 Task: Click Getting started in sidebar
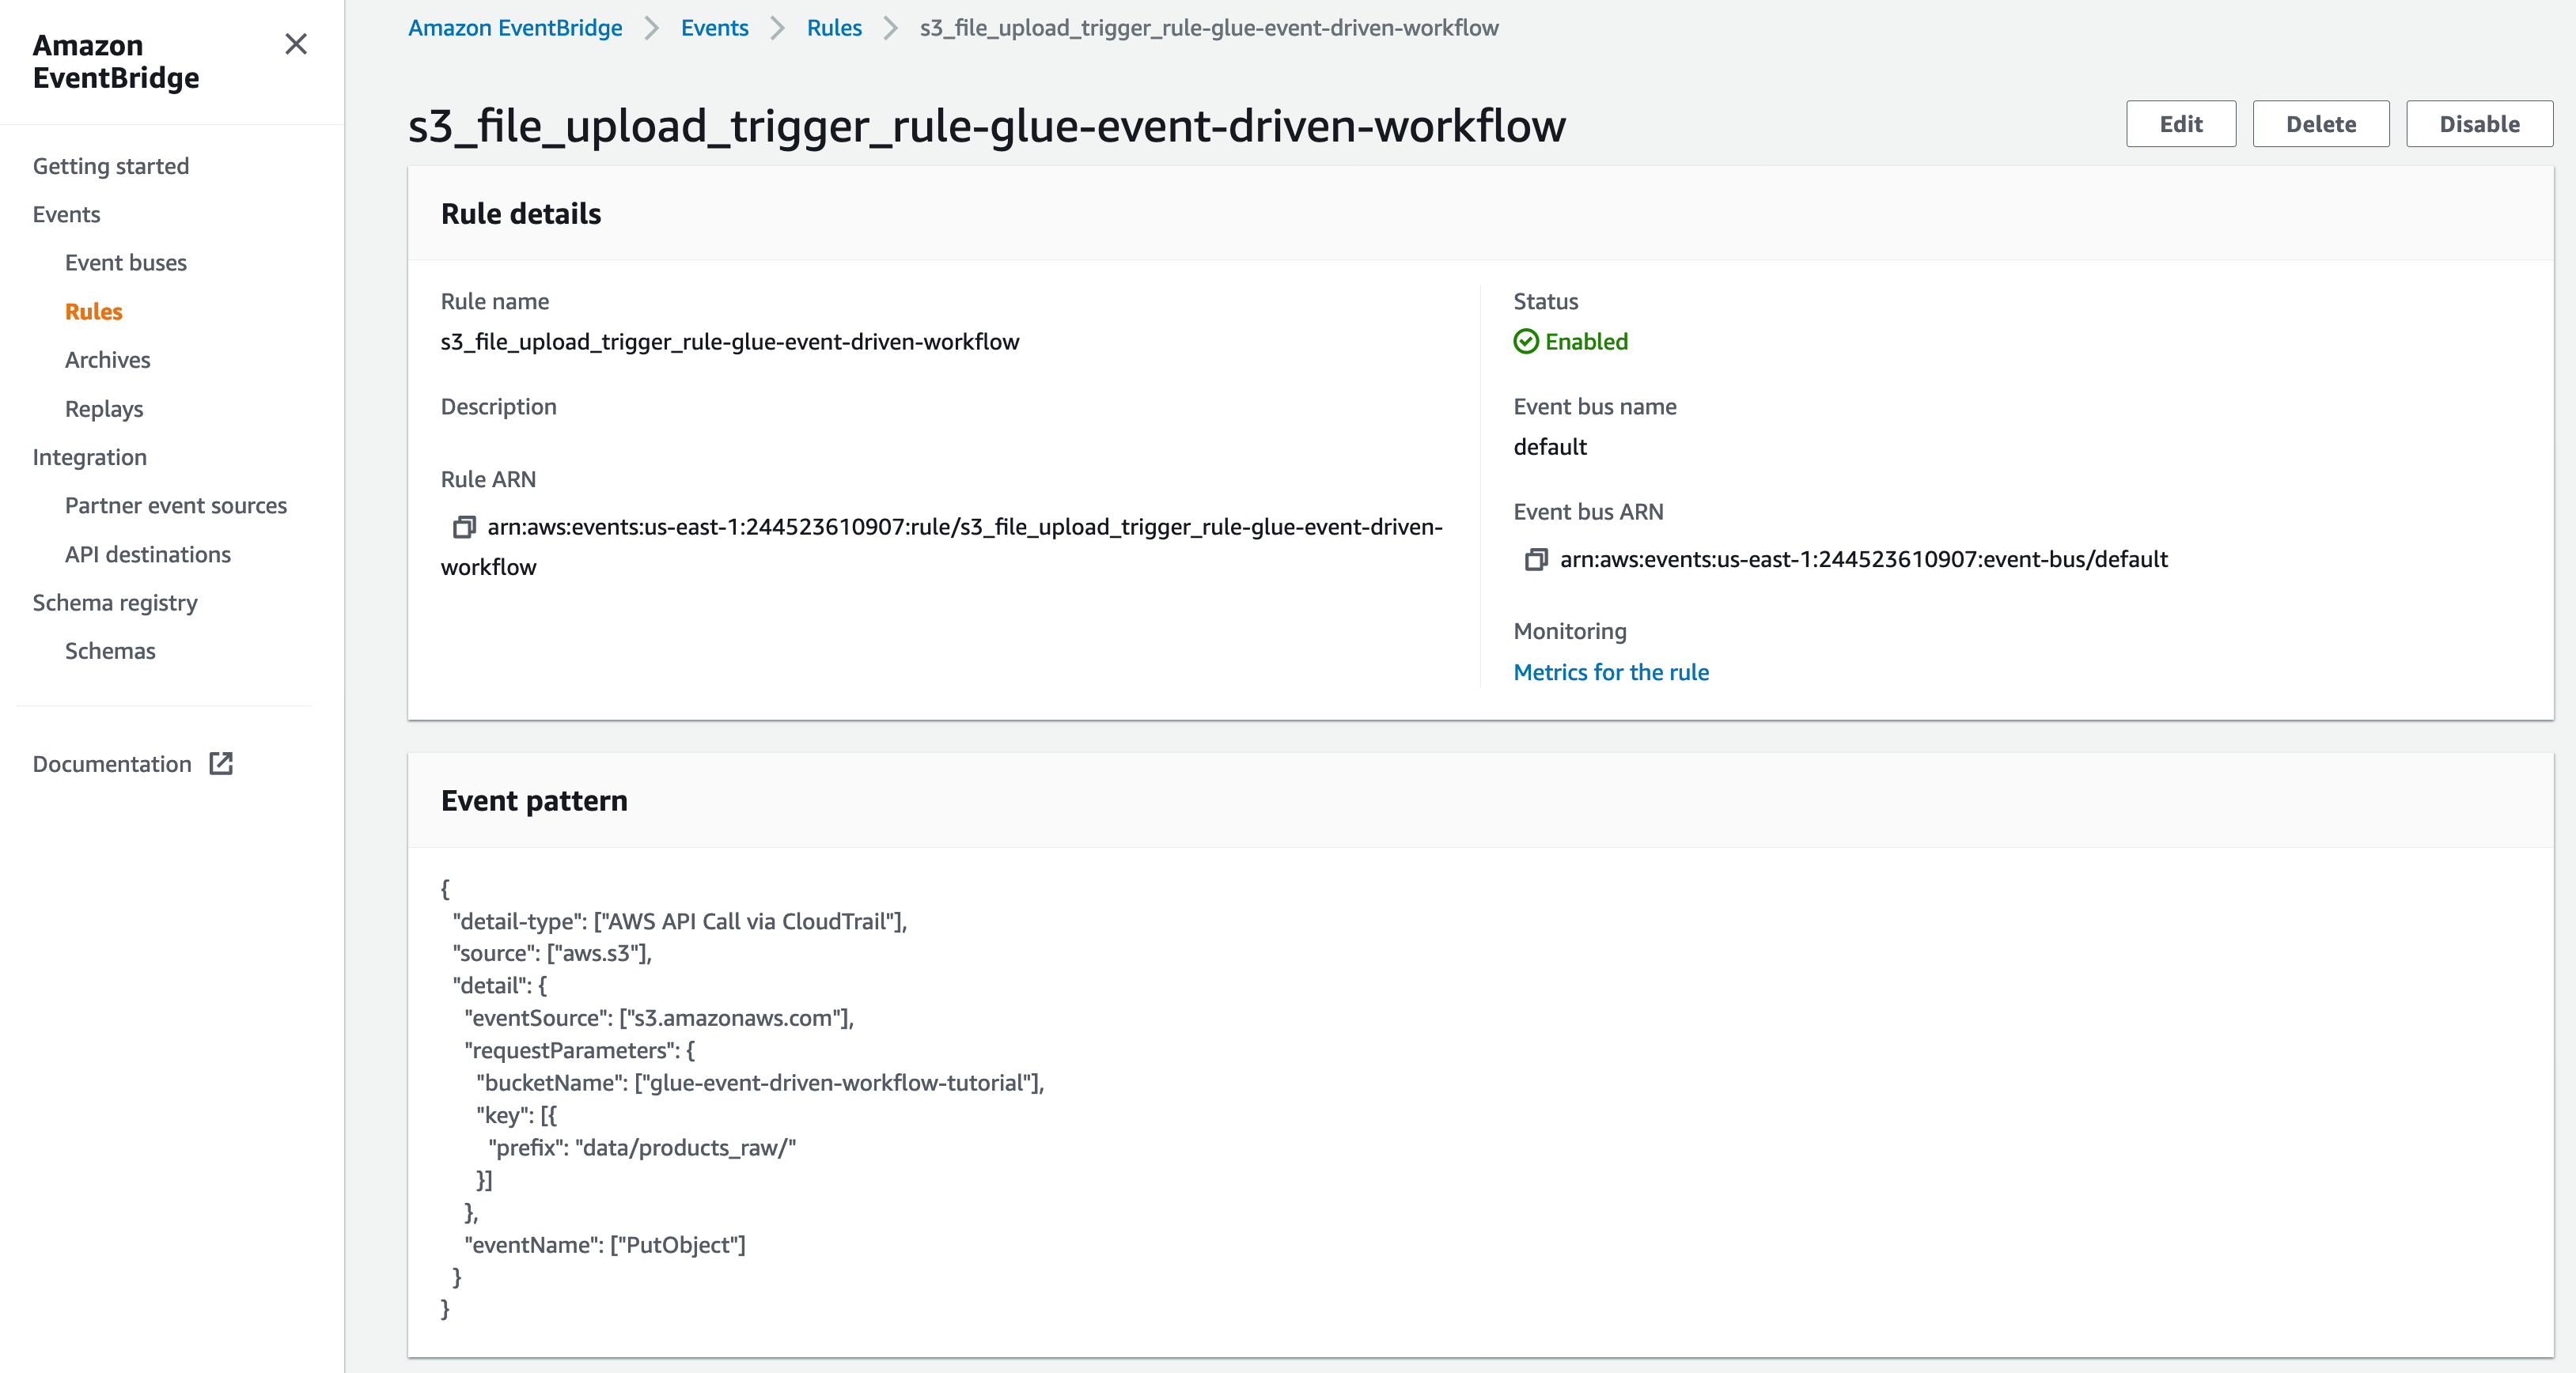[x=111, y=166]
